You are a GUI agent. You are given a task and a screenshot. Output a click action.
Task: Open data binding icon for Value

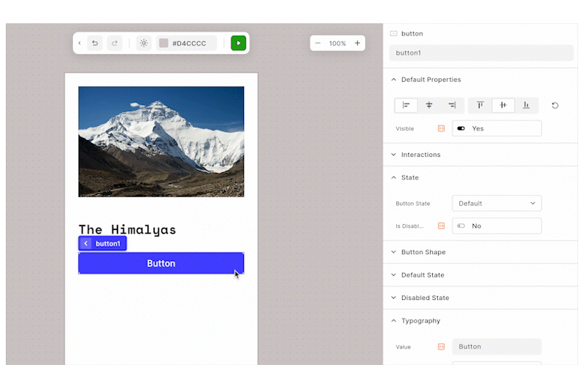pos(442,347)
